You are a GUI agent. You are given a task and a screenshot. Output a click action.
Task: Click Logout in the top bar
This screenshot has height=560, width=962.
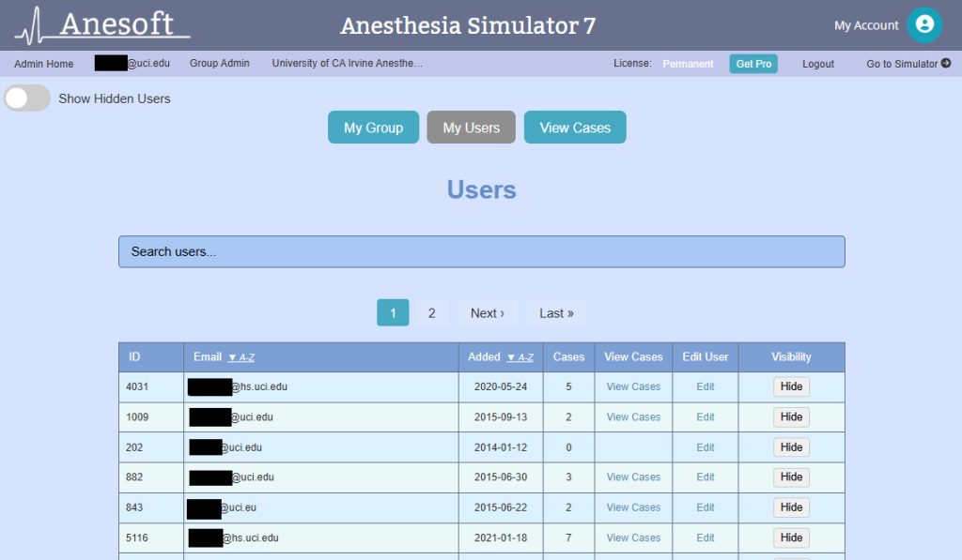point(817,64)
